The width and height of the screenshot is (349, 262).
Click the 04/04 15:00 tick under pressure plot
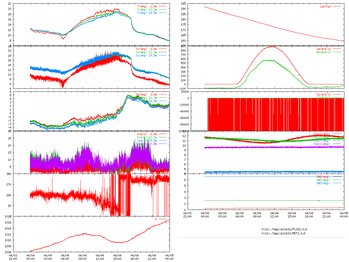point(117,257)
